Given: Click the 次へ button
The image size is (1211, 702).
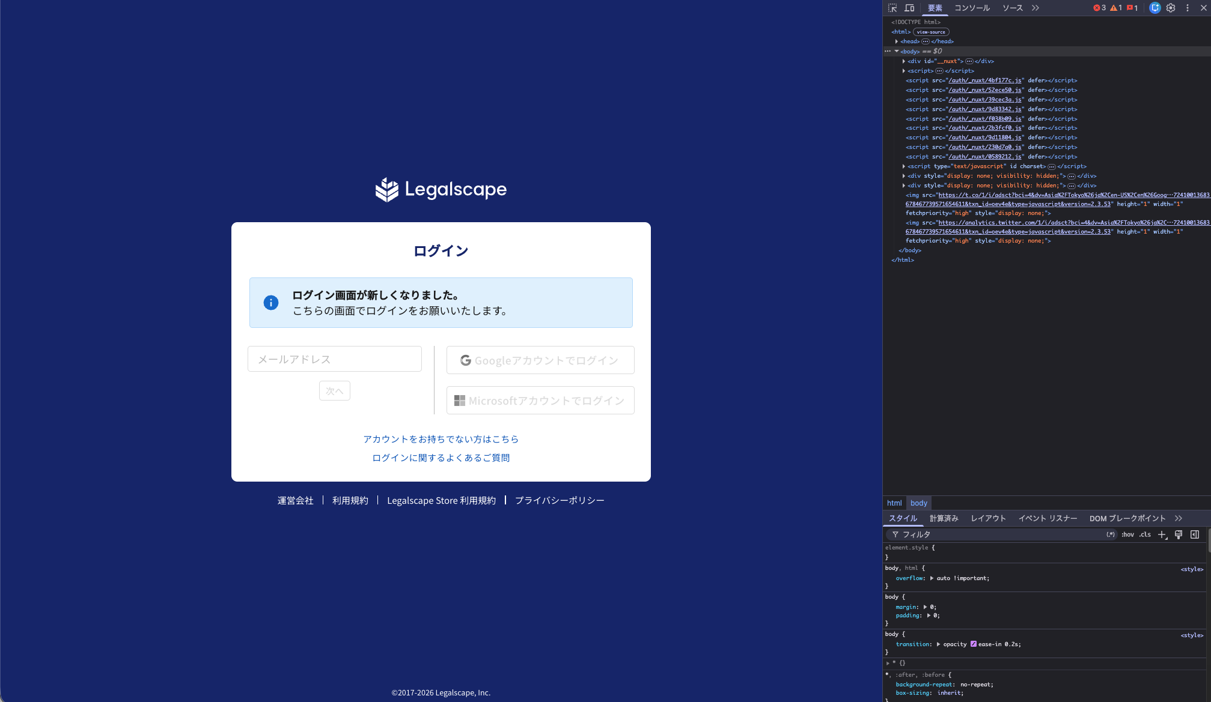Looking at the screenshot, I should [335, 391].
